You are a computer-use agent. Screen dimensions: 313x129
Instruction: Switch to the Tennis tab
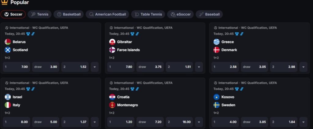click(40, 14)
